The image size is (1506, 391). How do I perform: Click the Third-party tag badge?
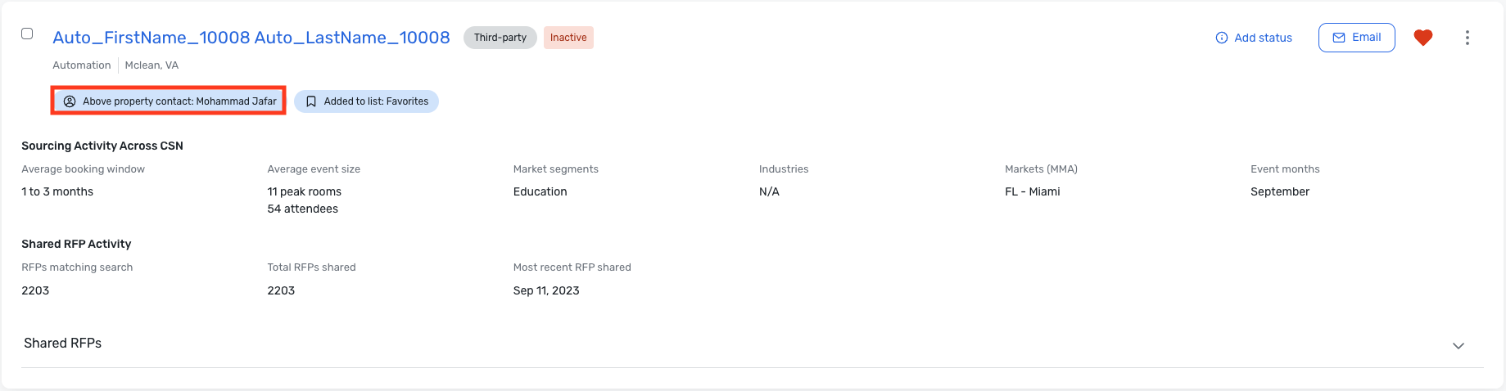(500, 38)
